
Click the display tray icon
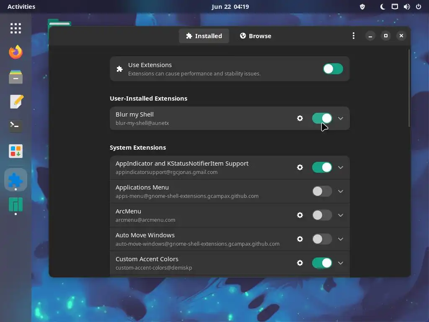coord(395,7)
